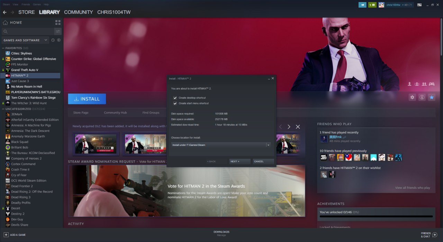Show next DLC with right arrow

coord(289,127)
